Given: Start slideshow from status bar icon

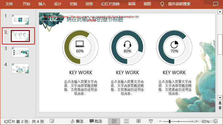Looking at the screenshot, I should coord(151,121).
